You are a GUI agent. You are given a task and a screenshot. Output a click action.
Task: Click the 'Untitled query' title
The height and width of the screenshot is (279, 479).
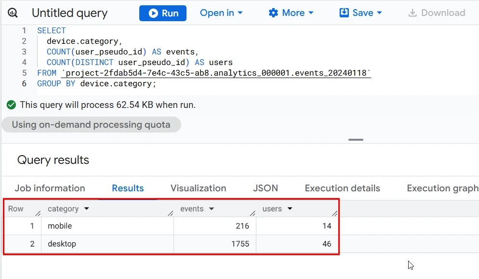70,13
